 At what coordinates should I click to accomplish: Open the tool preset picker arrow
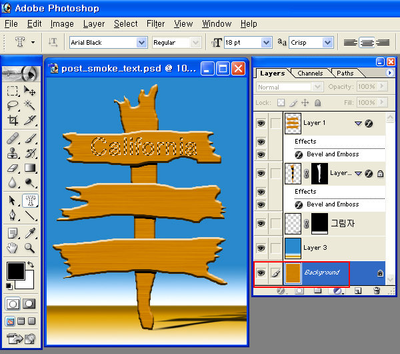pos(33,42)
